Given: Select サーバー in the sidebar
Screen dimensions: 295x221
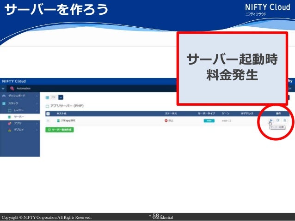Looking at the screenshot, I should pos(19,117).
